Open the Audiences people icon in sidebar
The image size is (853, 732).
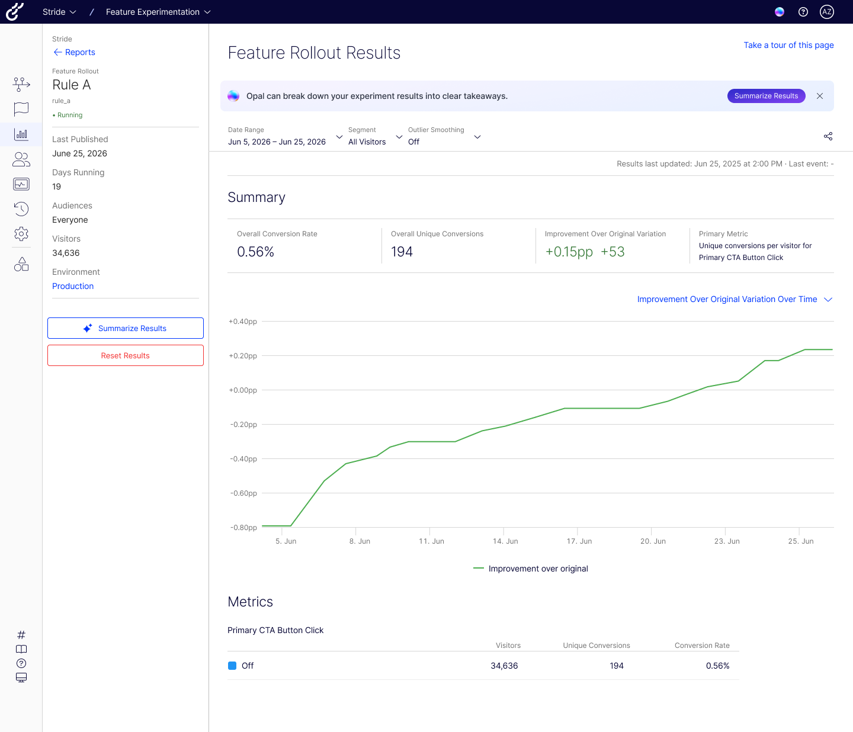click(x=21, y=159)
